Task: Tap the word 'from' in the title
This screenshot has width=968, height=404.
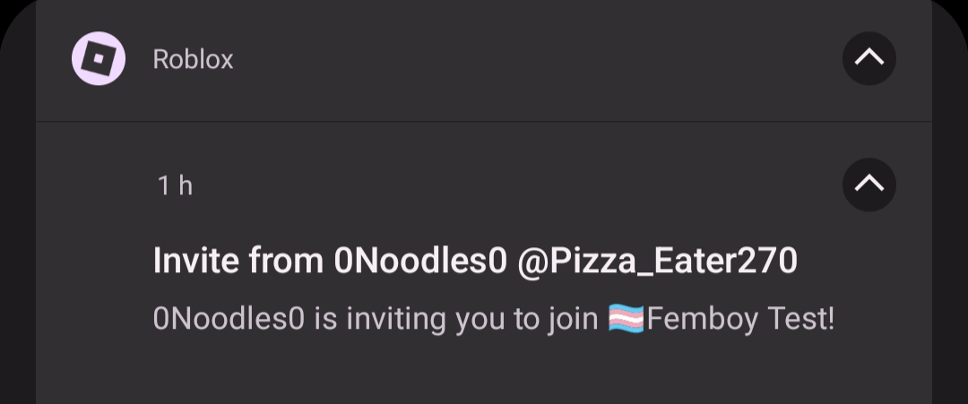Action: pyautogui.click(x=286, y=262)
